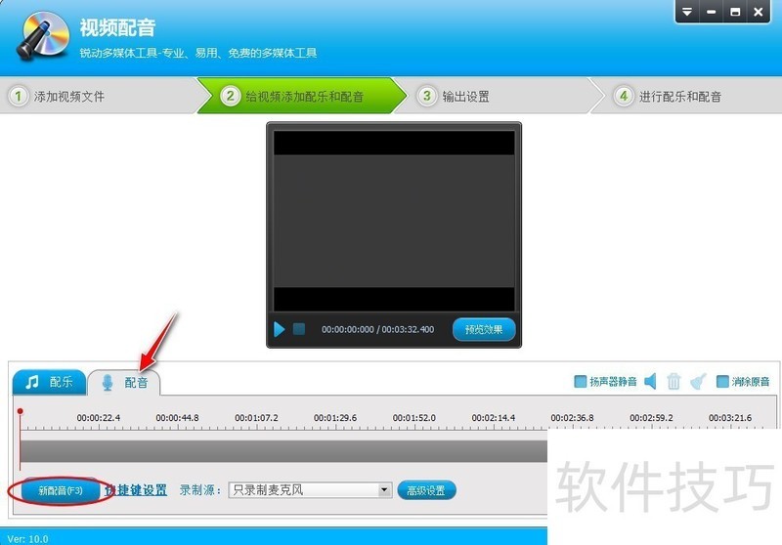Click the red timeline playhead marker
The height and width of the screenshot is (545, 782).
(20, 411)
